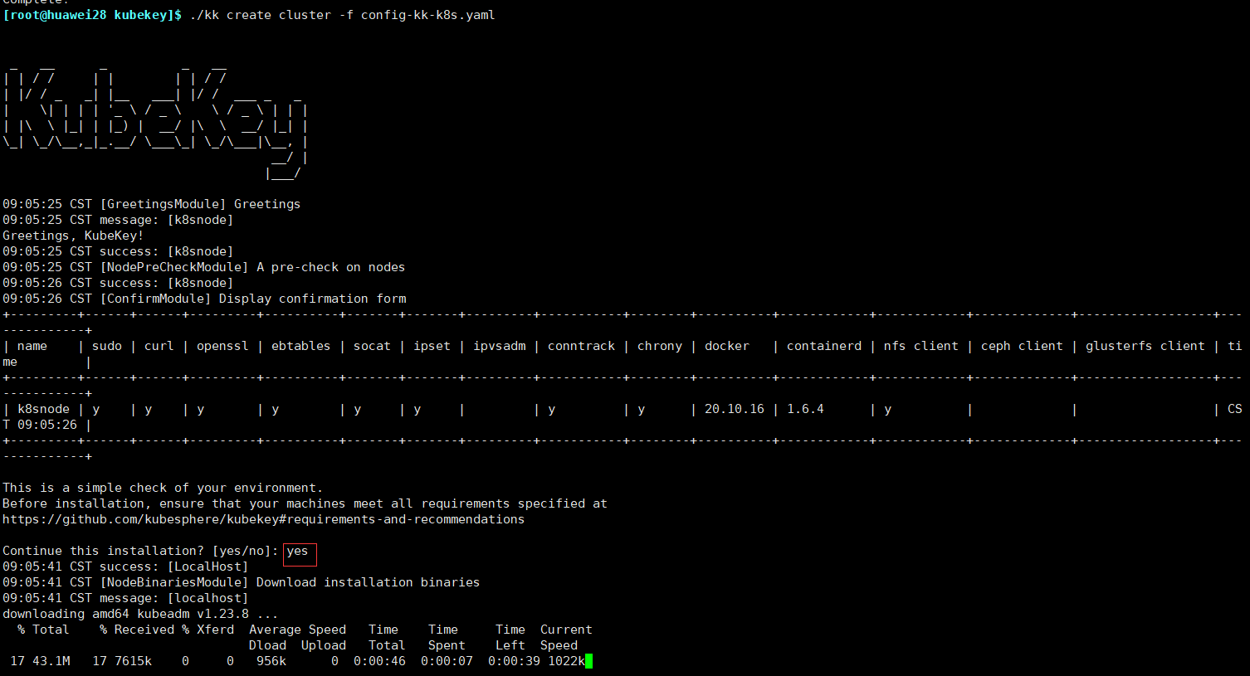Click the 'docker' column header

[x=727, y=346]
